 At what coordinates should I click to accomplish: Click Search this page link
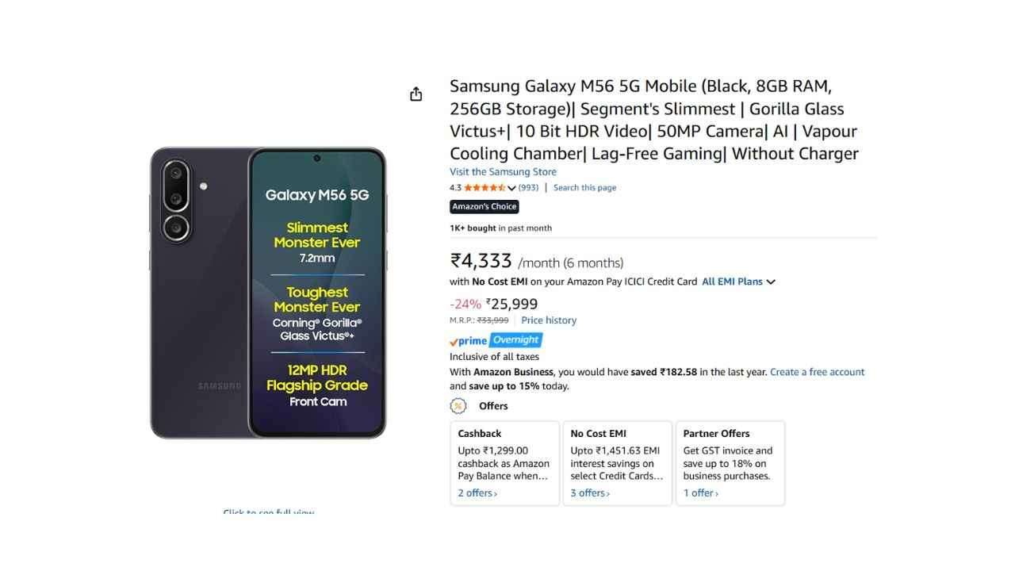coord(584,188)
